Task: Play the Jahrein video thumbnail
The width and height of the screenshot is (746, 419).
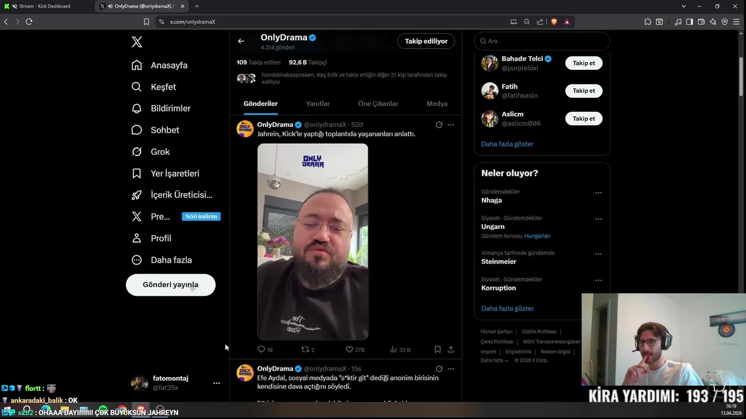Action: 313,242
